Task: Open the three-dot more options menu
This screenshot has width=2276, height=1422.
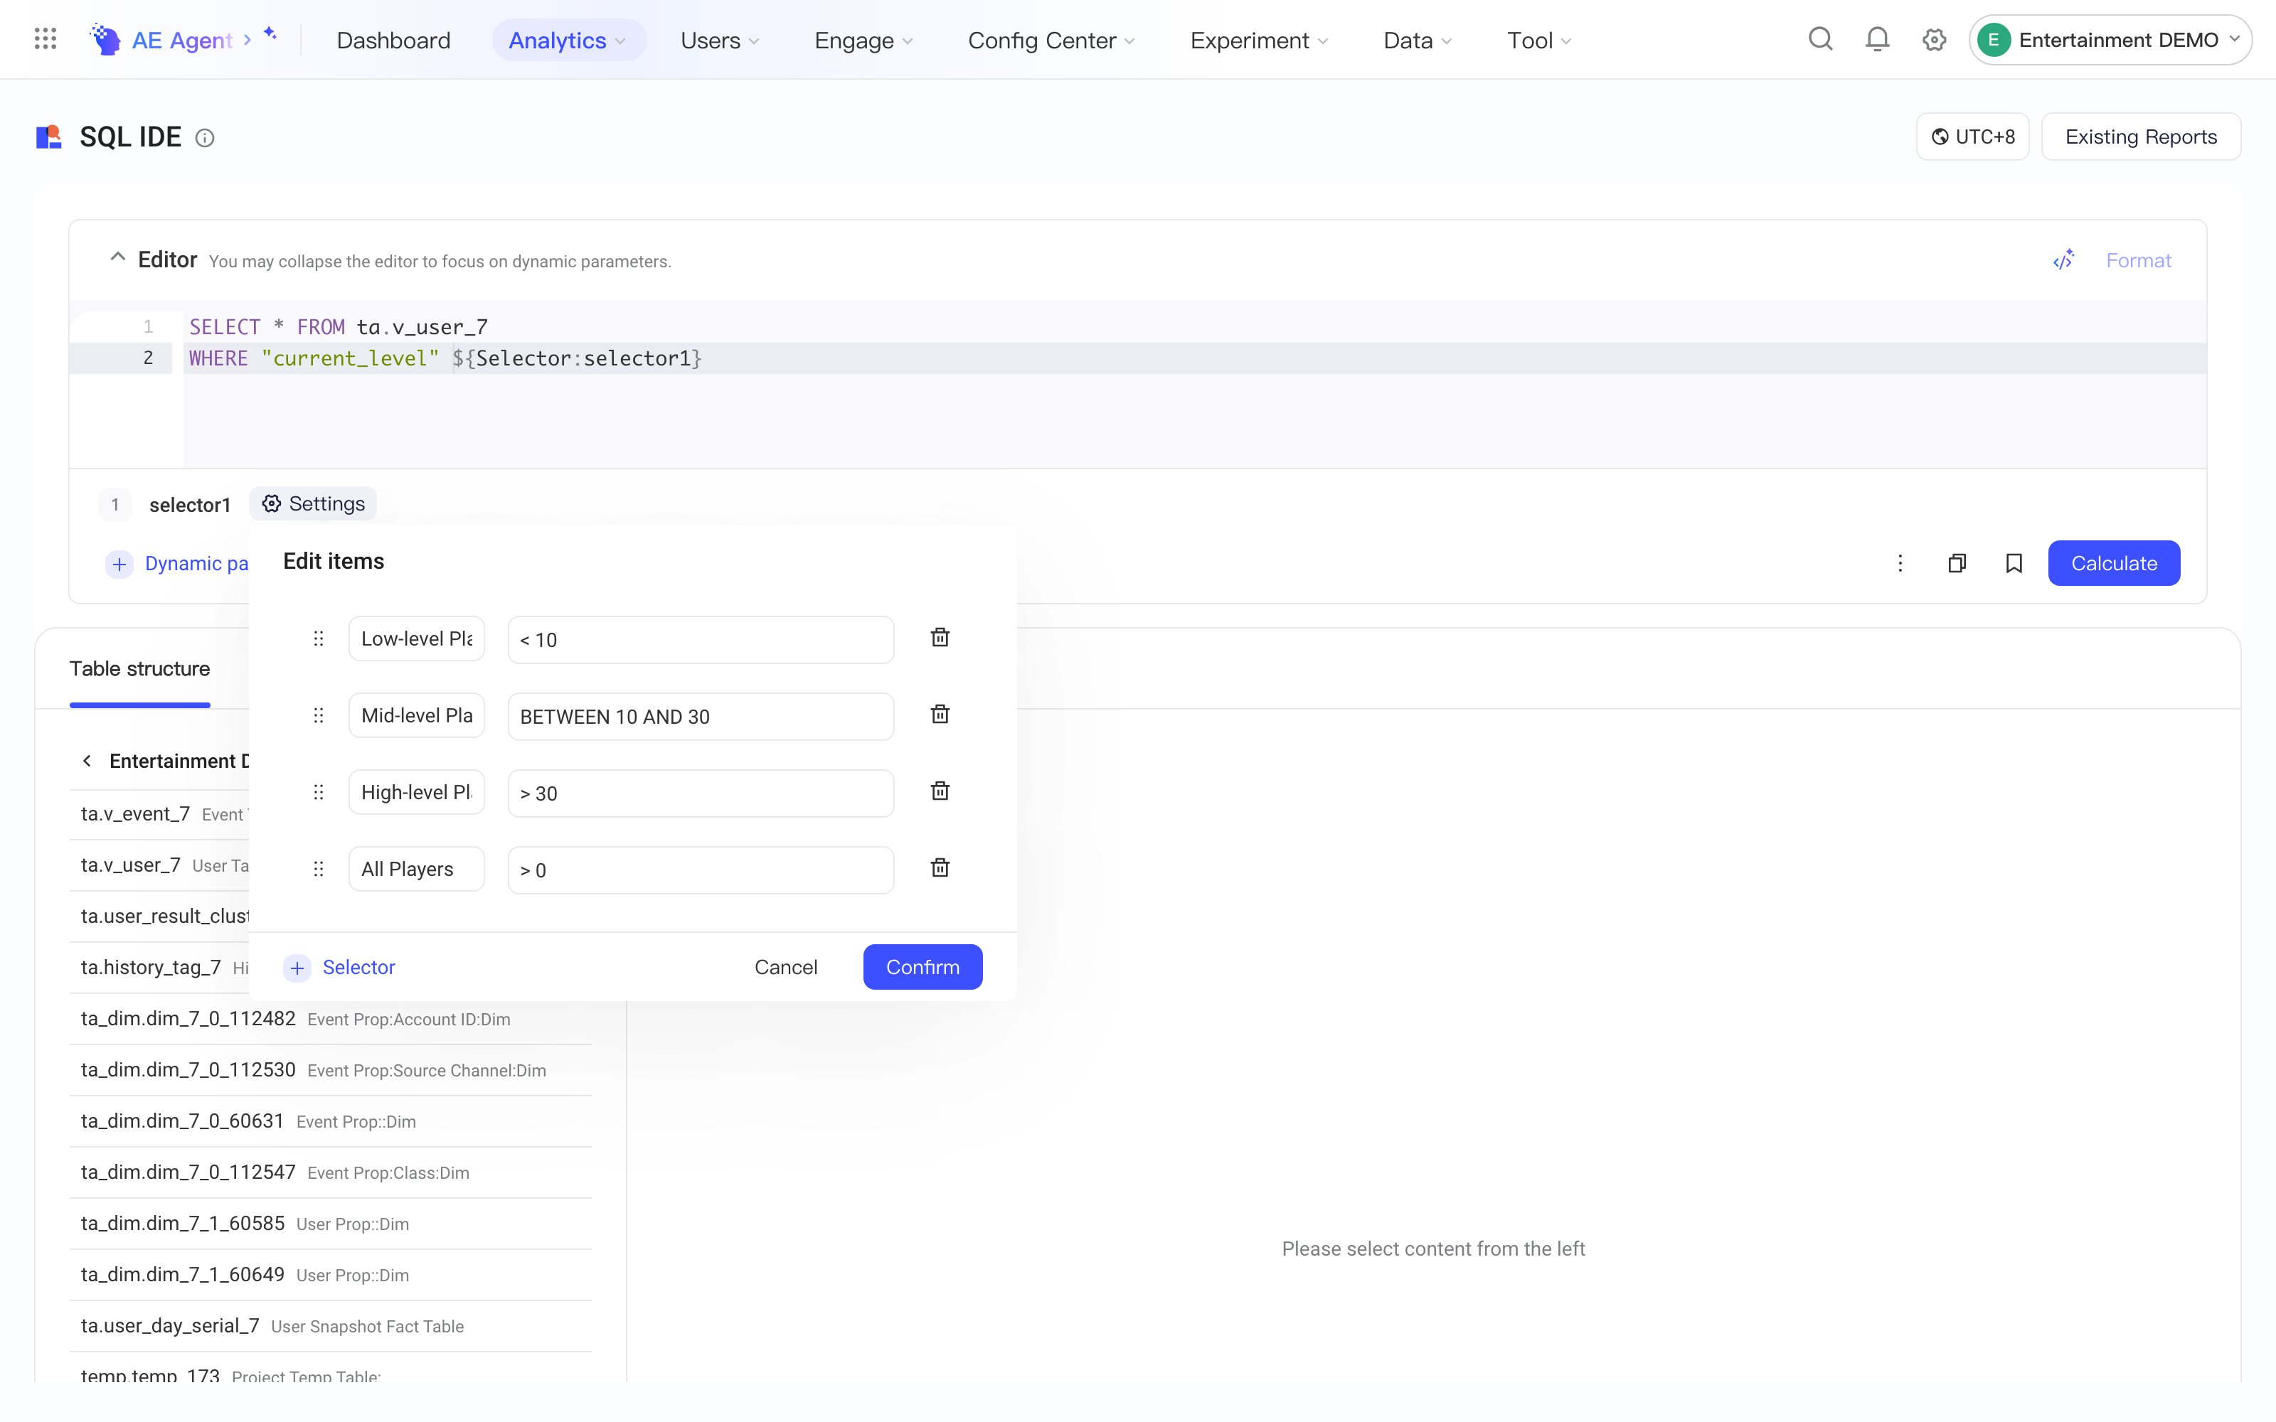Action: (x=1900, y=563)
